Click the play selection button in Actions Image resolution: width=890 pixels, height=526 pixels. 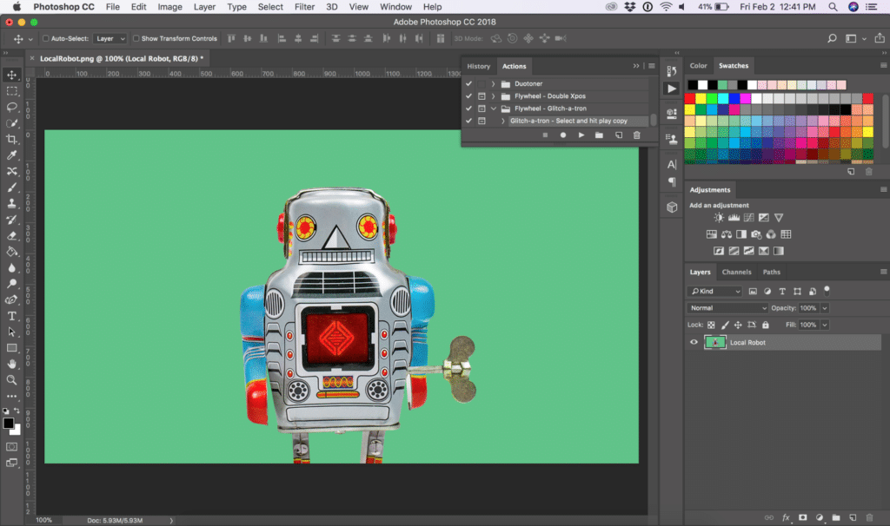tap(581, 135)
